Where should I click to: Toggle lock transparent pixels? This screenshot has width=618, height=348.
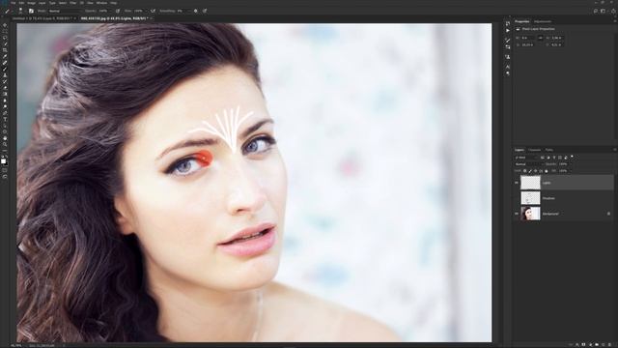[x=525, y=171]
